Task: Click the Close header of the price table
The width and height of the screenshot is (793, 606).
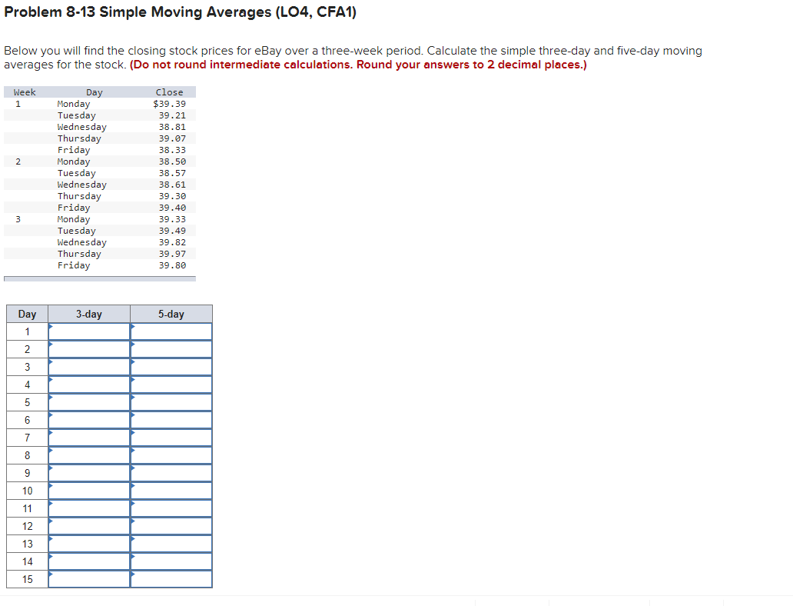Action: coord(169,92)
